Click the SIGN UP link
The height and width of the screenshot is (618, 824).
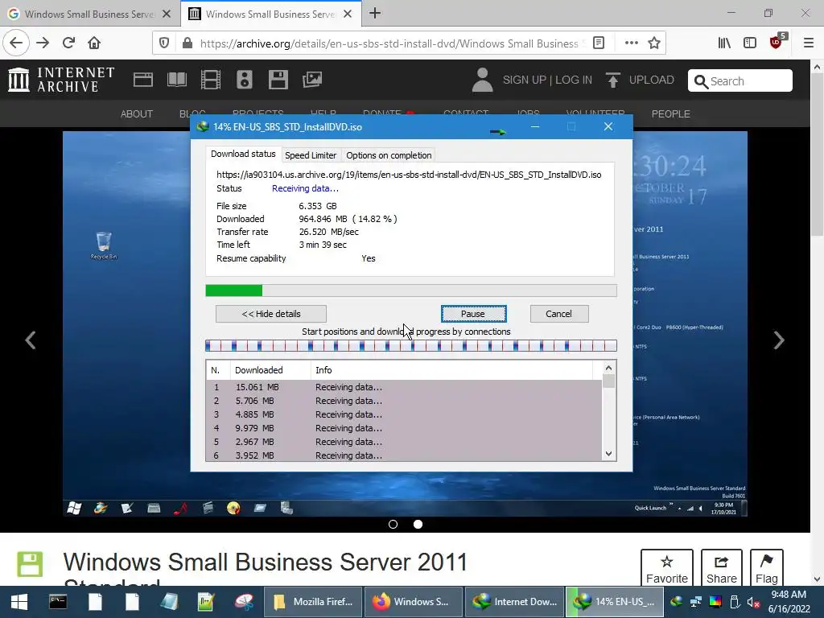pyautogui.click(x=525, y=80)
